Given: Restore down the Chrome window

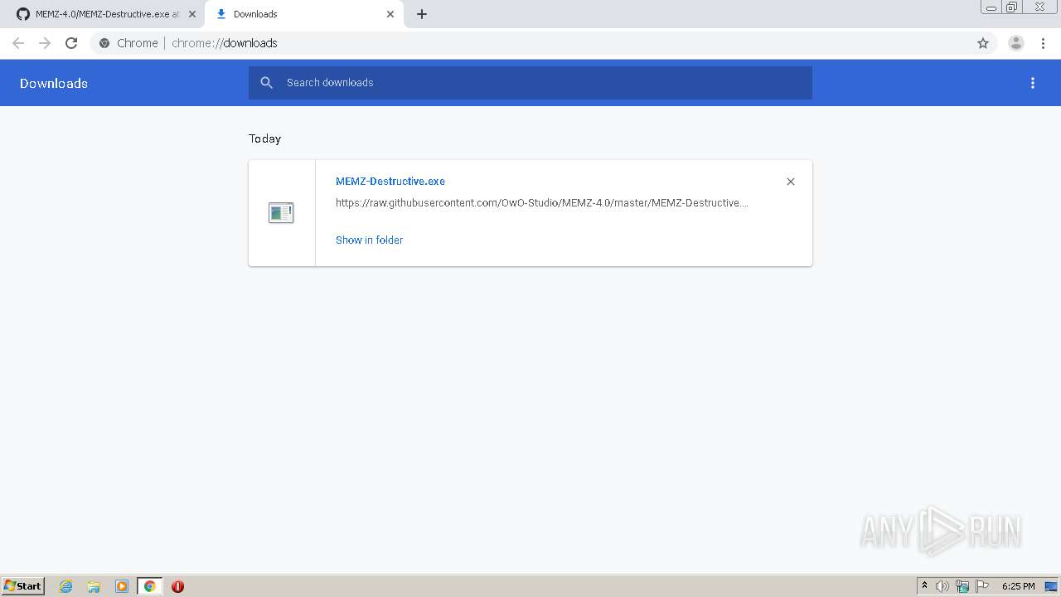Looking at the screenshot, I should point(1012,7).
